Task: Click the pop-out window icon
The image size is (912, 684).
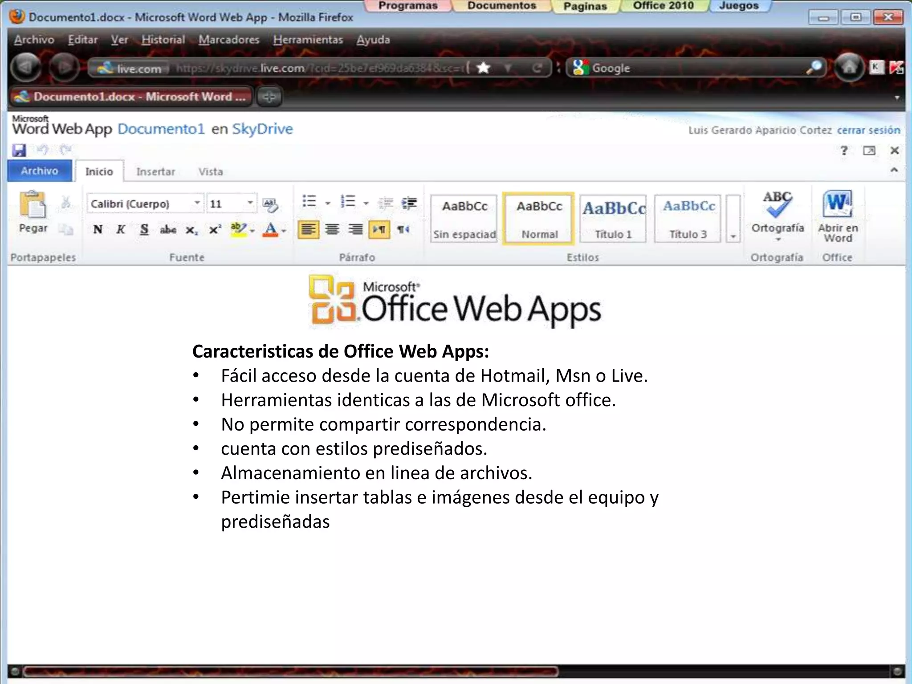Action: [x=869, y=151]
